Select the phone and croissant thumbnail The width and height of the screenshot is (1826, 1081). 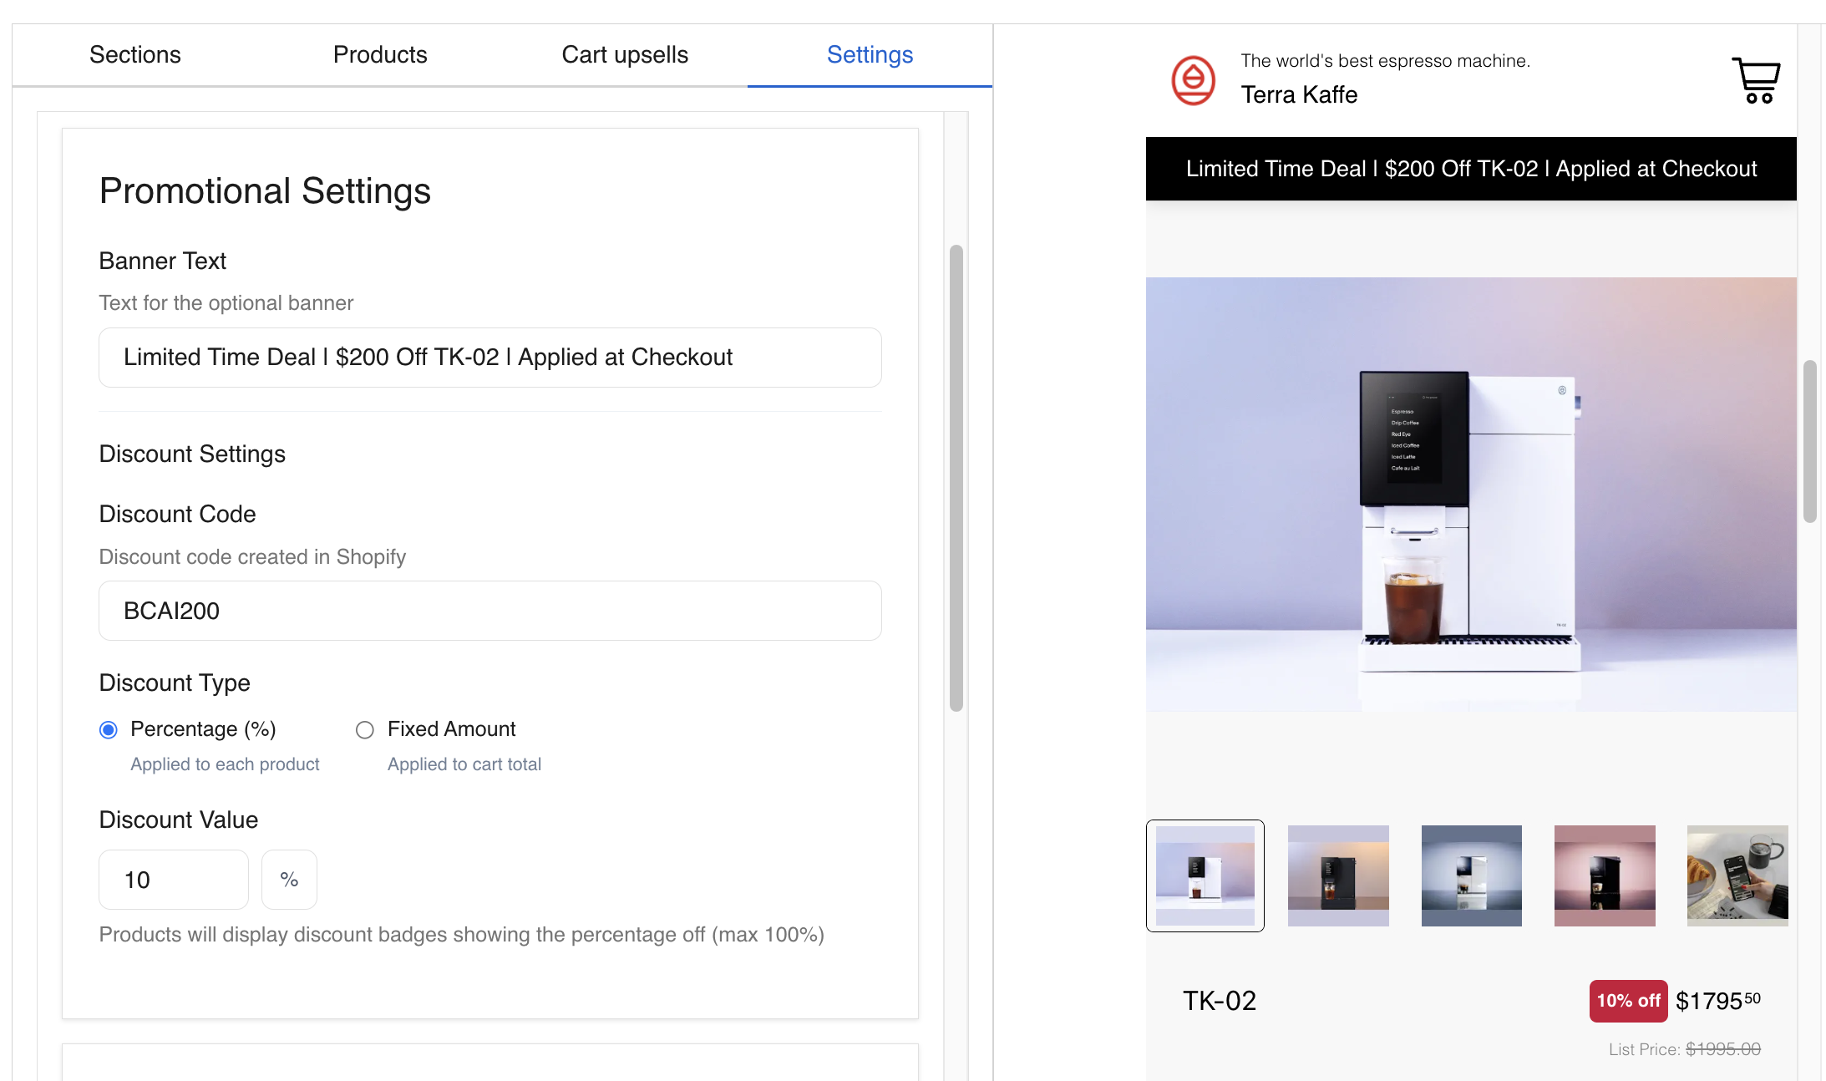[x=1737, y=875]
